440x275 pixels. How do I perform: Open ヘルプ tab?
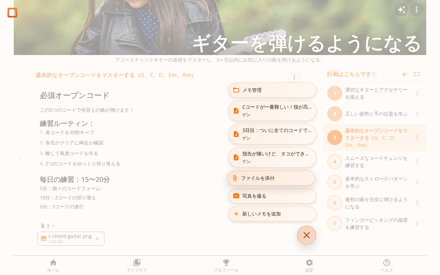(x=387, y=266)
